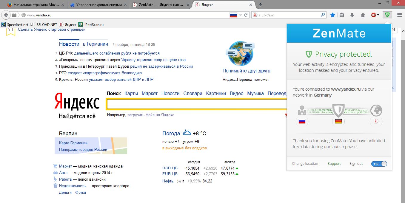Click the ZenMate shield toolbar icon
Viewport: 405px width, 203px height.
[387, 15]
